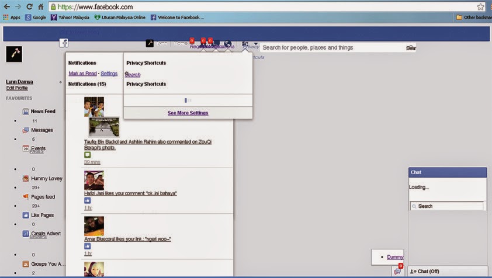
Task: Click the Edit Profile link
Action: pyautogui.click(x=17, y=88)
